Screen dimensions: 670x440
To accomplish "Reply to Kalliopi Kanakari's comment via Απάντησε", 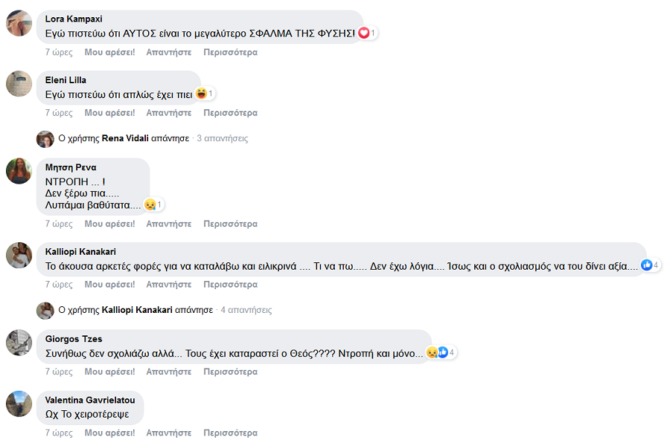I will click(x=169, y=285).
